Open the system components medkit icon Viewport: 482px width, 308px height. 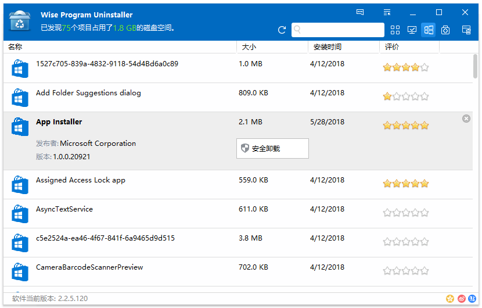click(445, 30)
